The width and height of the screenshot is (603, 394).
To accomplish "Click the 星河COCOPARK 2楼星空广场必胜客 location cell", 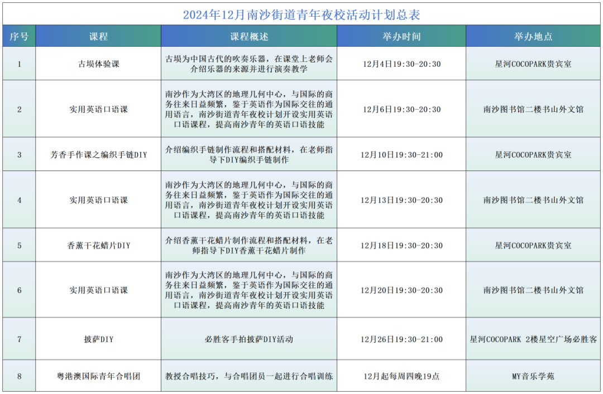I will 533,339.
